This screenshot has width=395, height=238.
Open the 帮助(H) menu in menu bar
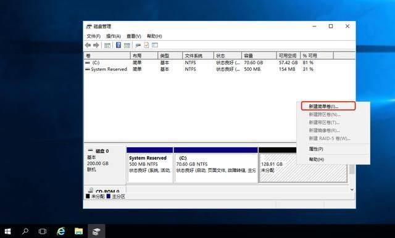[x=154, y=36]
